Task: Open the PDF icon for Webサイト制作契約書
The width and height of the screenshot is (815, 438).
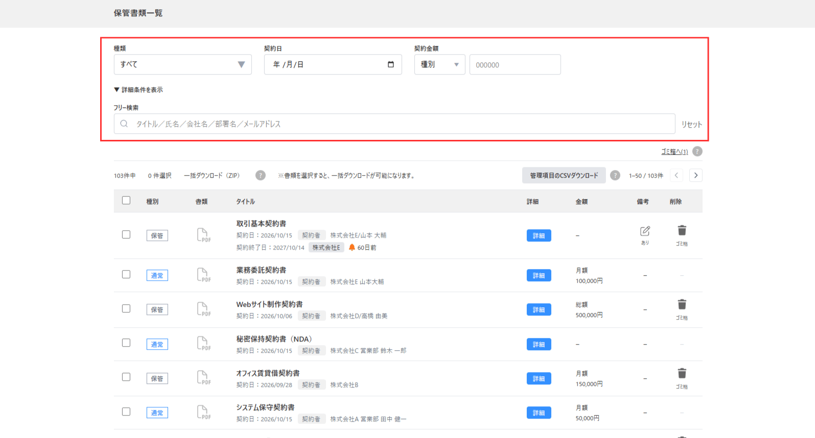Action: [203, 309]
